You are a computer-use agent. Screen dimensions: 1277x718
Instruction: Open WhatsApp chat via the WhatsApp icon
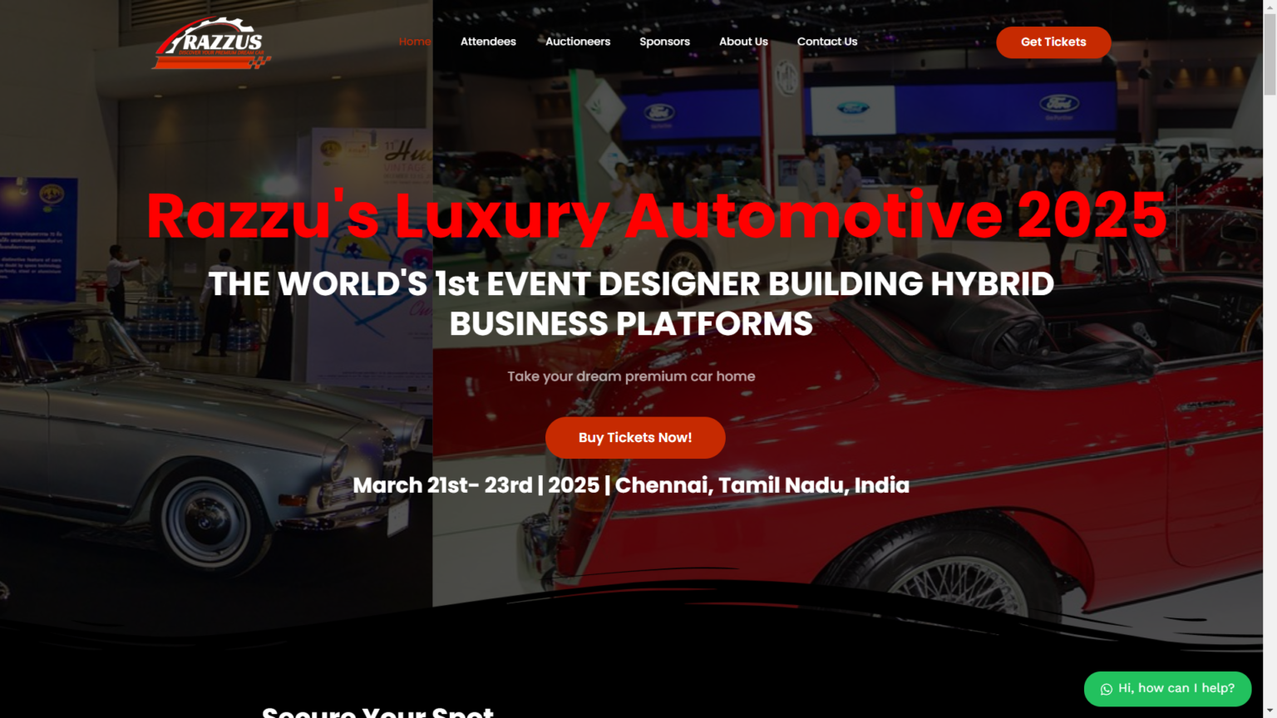[1106, 689]
